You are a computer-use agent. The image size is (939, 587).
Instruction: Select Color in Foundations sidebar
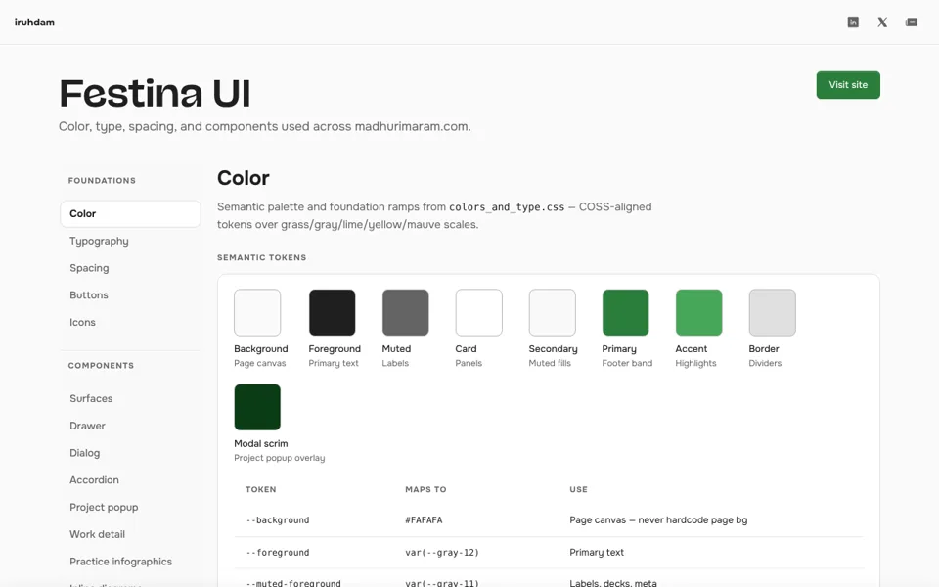tap(130, 214)
